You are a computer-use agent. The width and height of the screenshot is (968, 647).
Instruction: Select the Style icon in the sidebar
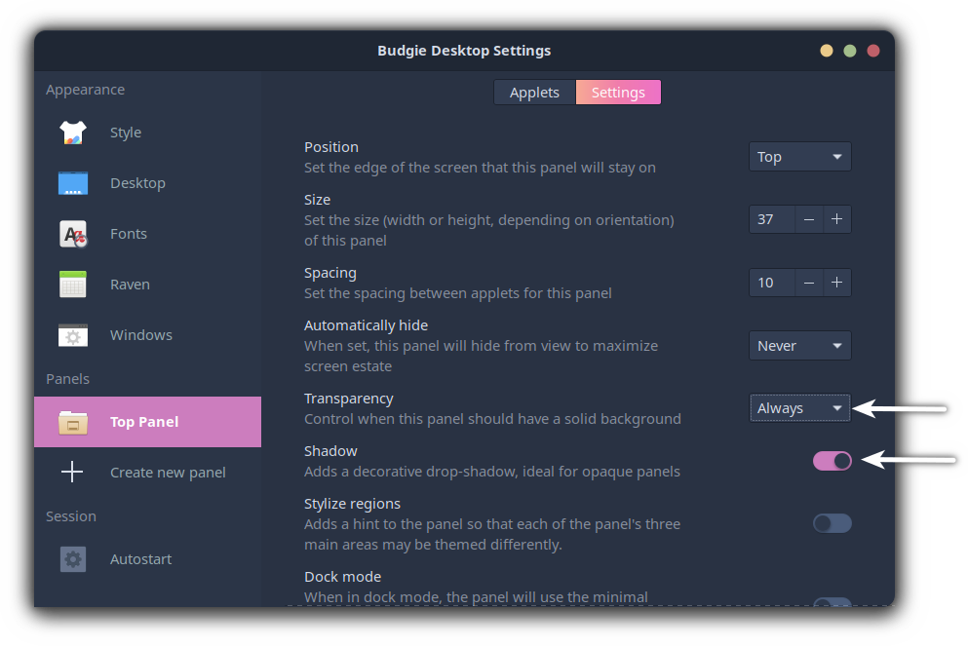pyautogui.click(x=72, y=132)
